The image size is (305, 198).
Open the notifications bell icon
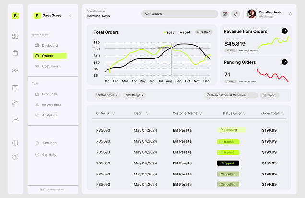[x=235, y=14]
